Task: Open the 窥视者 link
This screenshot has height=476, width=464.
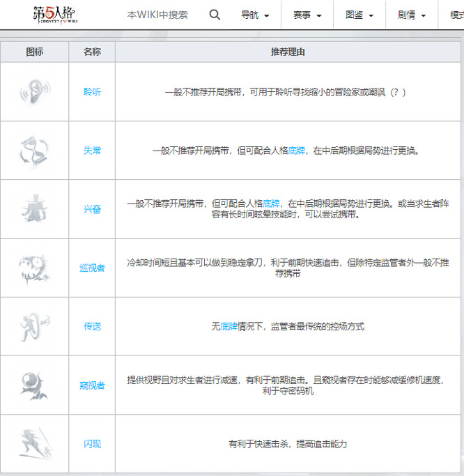Action: [x=92, y=385]
